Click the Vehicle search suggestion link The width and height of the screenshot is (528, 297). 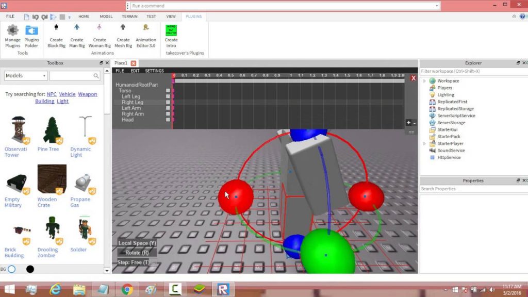pos(68,94)
